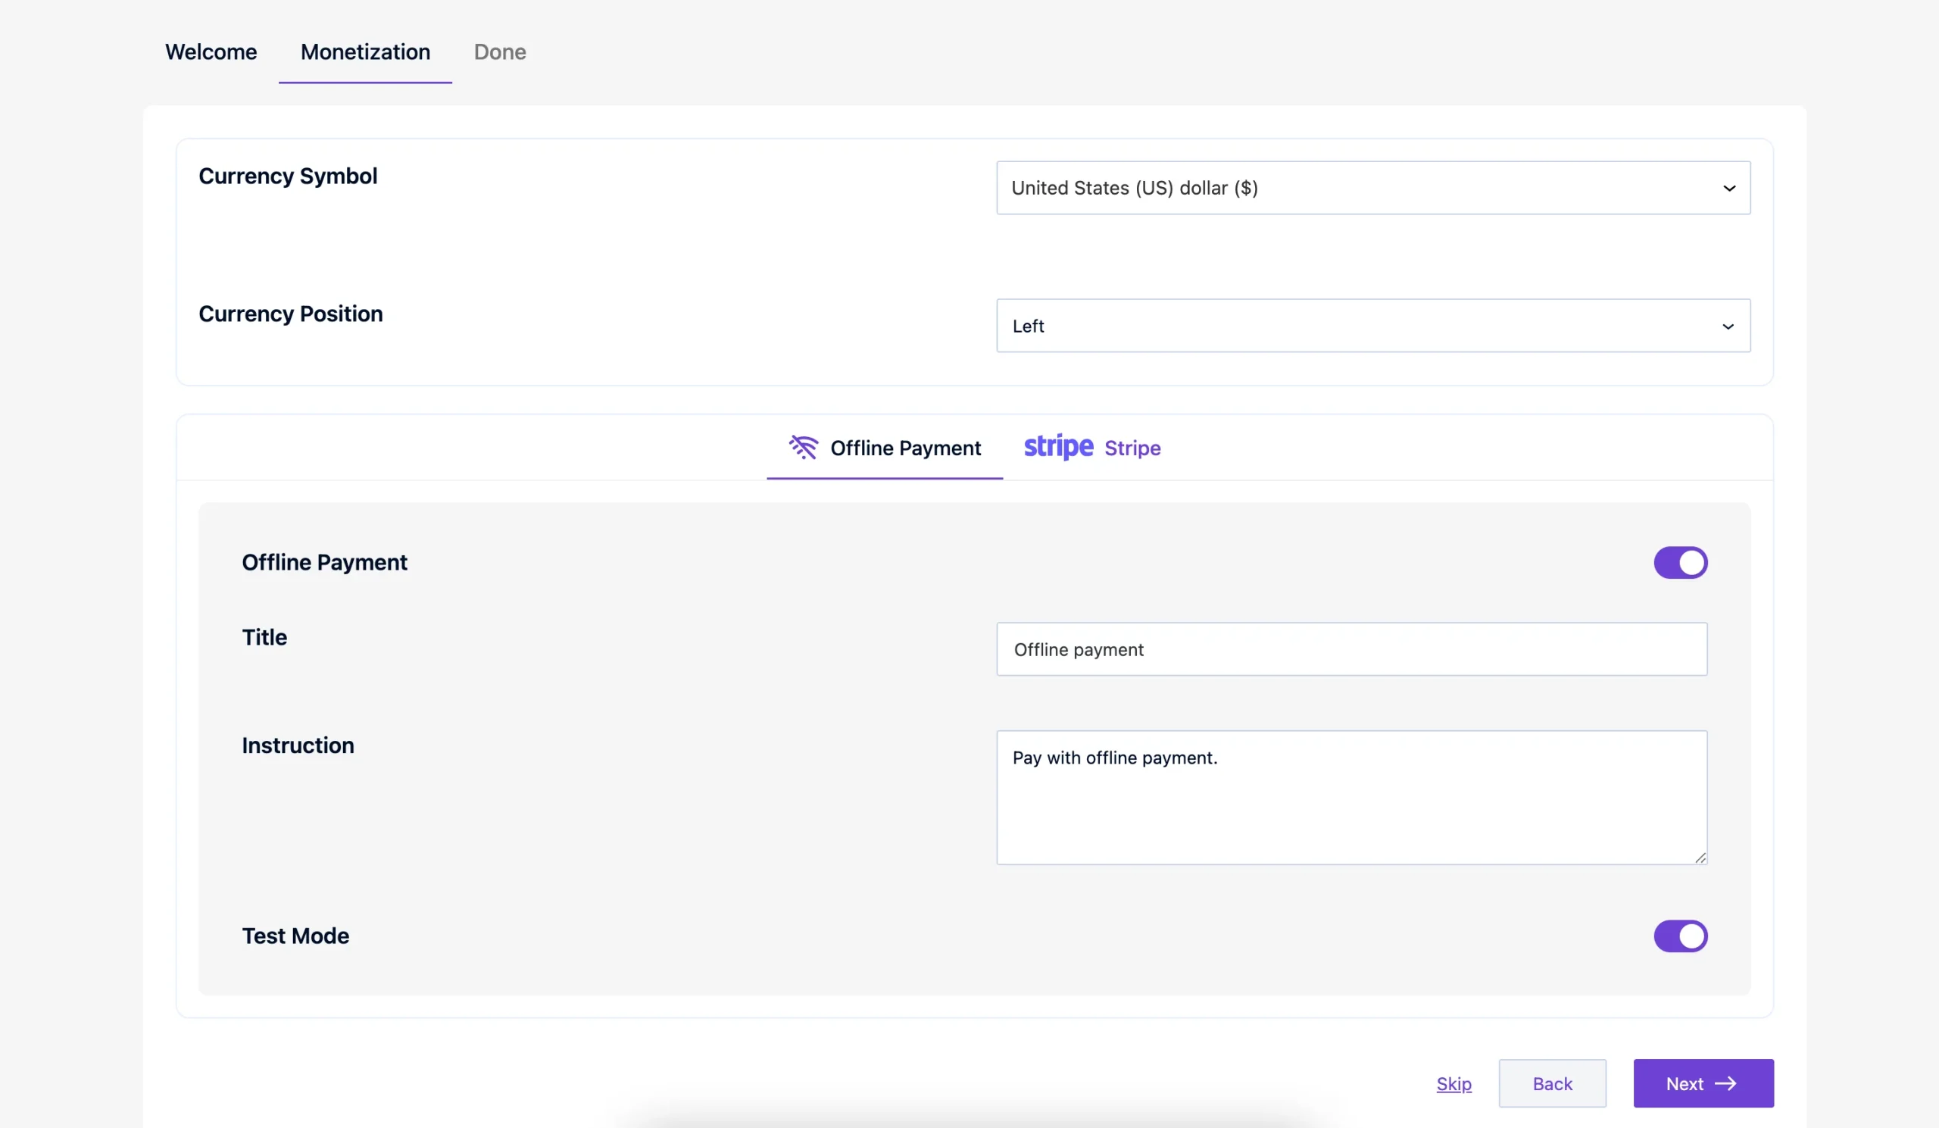Click the arrow icon inside Next button
This screenshot has height=1128, width=1939.
point(1728,1083)
